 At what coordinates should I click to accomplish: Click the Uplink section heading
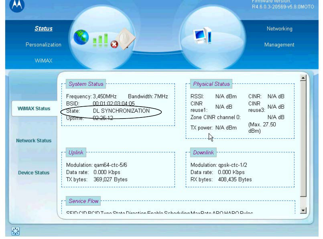click(76, 152)
